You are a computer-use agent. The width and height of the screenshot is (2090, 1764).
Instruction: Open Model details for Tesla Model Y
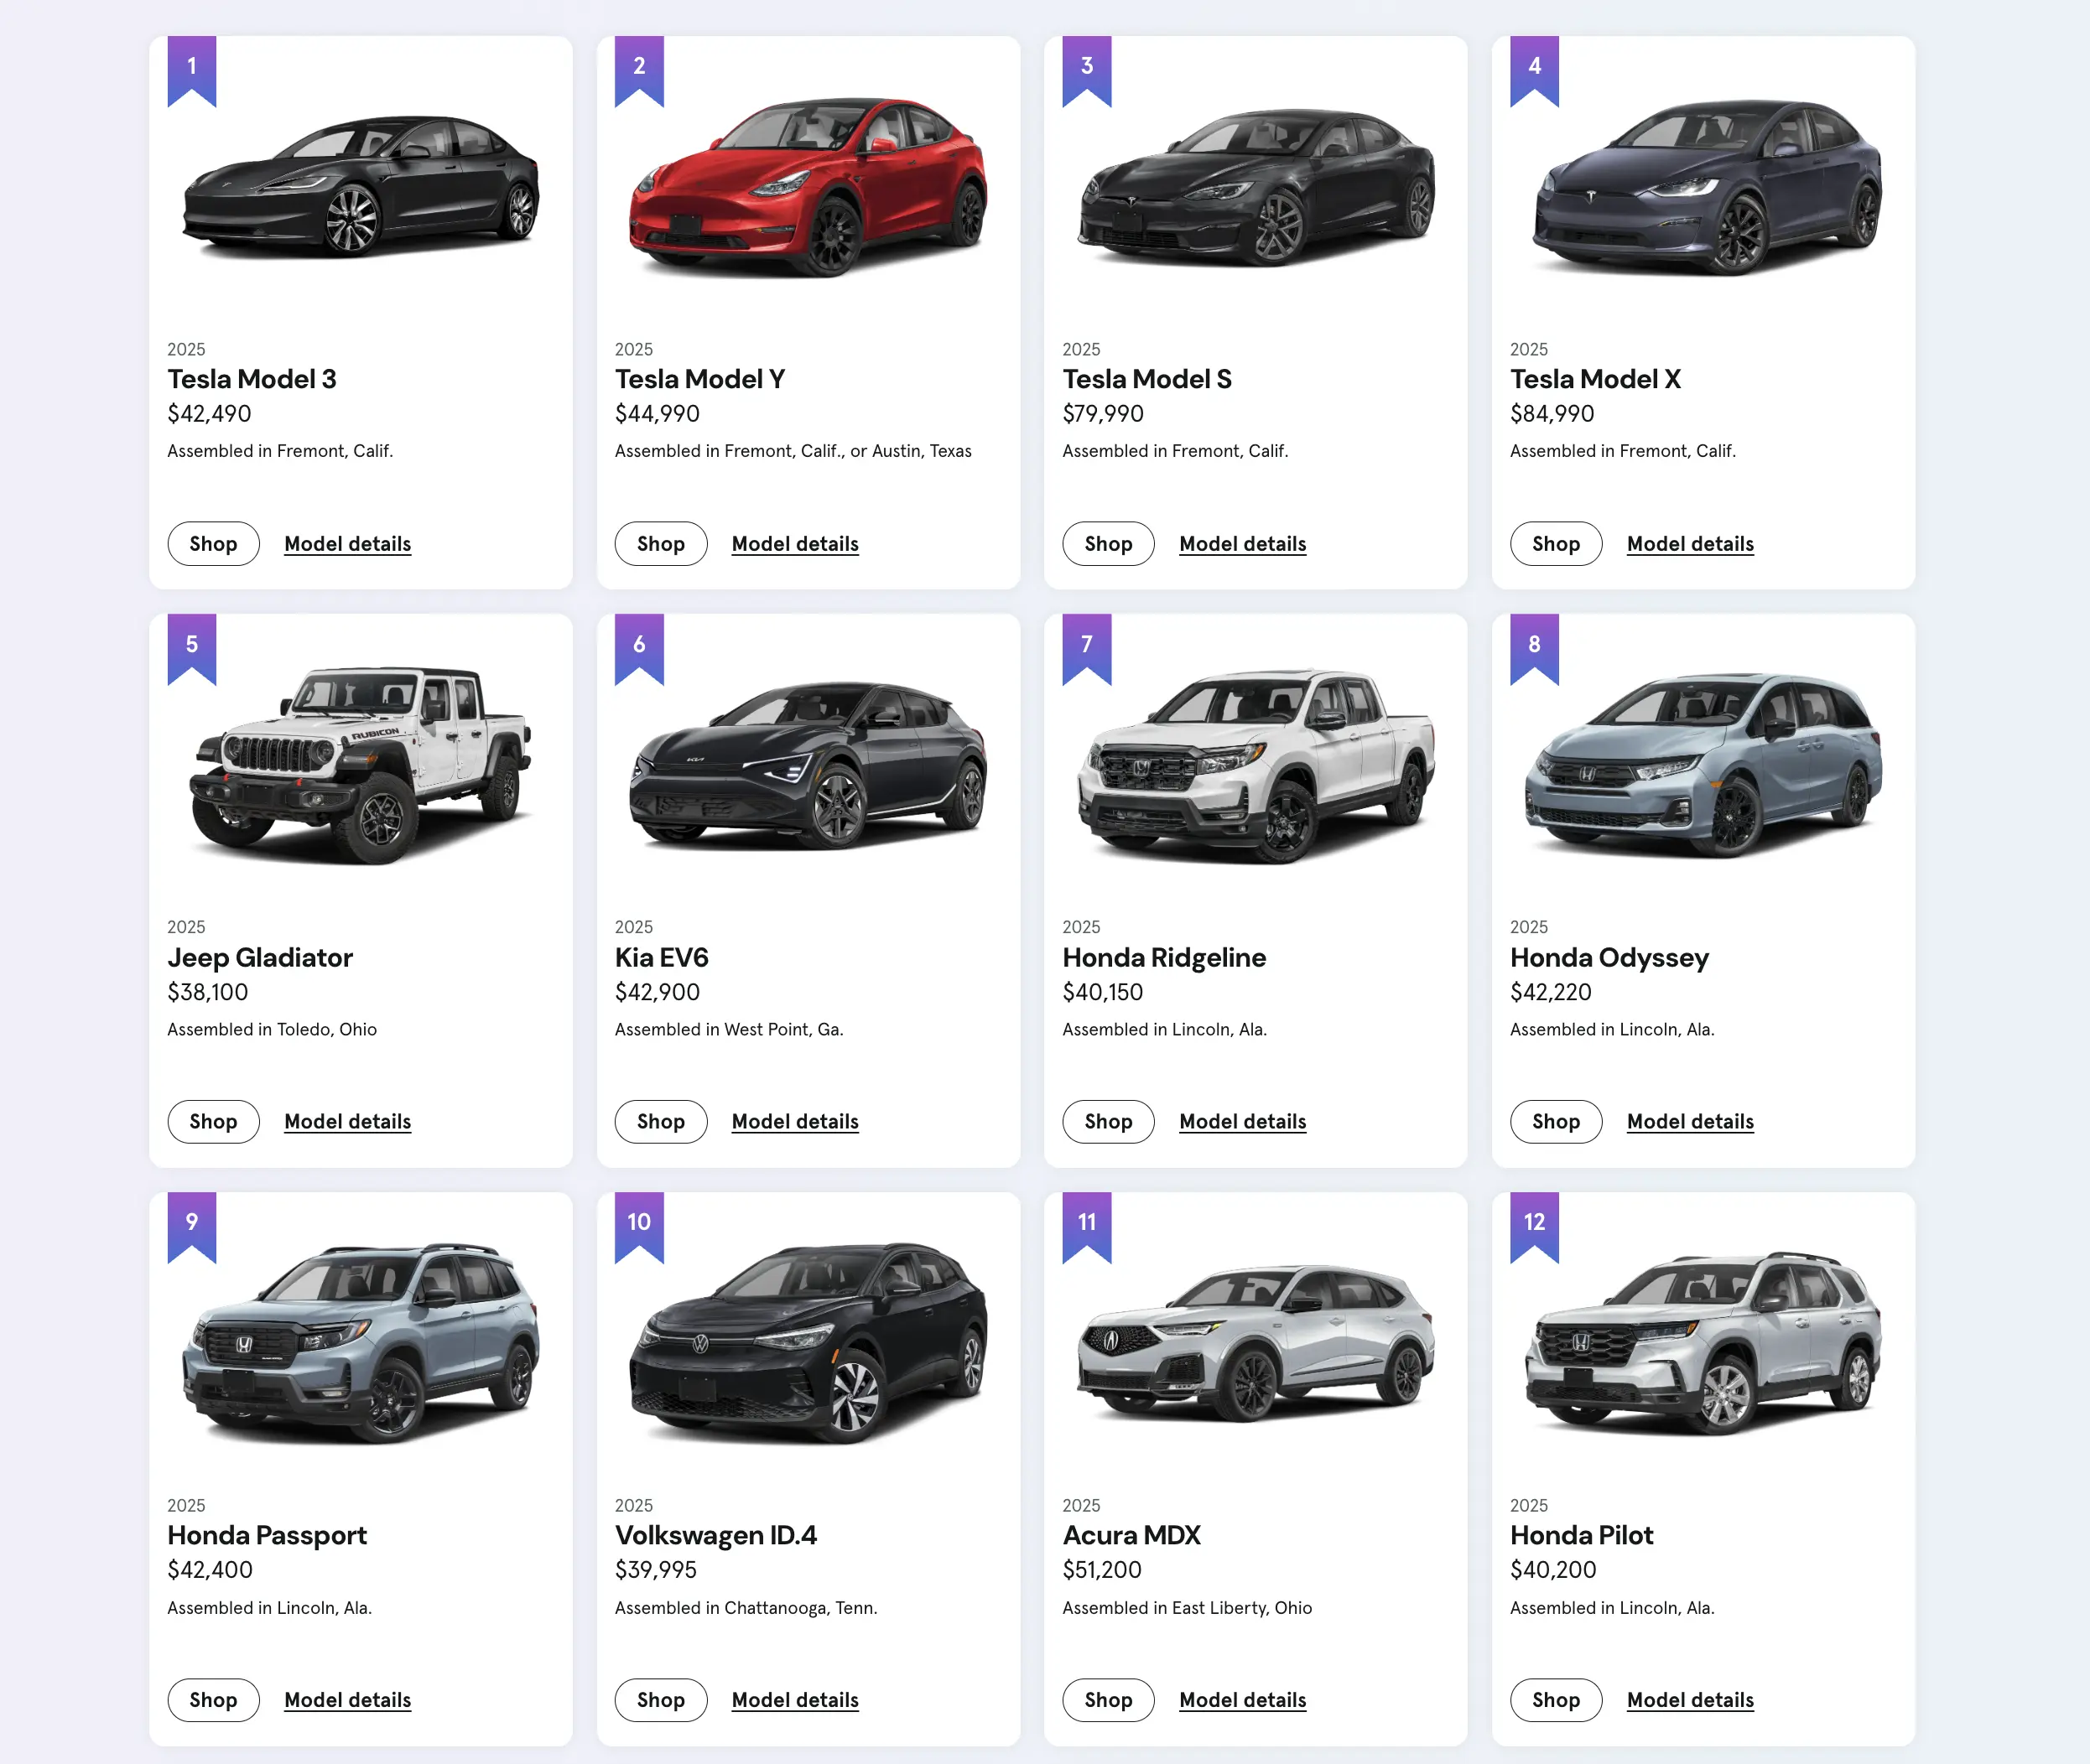(x=794, y=544)
